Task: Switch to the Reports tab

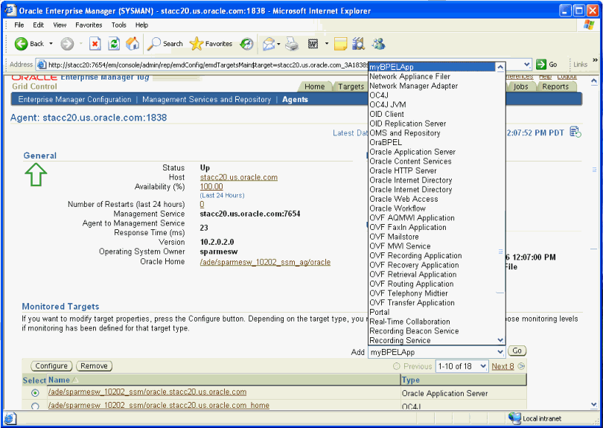Action: tap(555, 86)
